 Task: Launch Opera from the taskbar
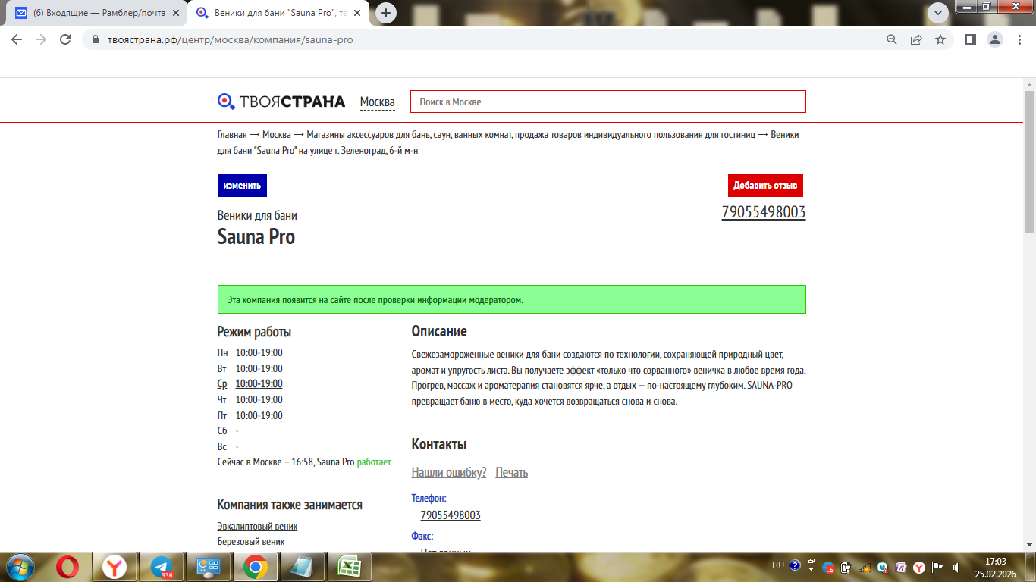click(67, 566)
